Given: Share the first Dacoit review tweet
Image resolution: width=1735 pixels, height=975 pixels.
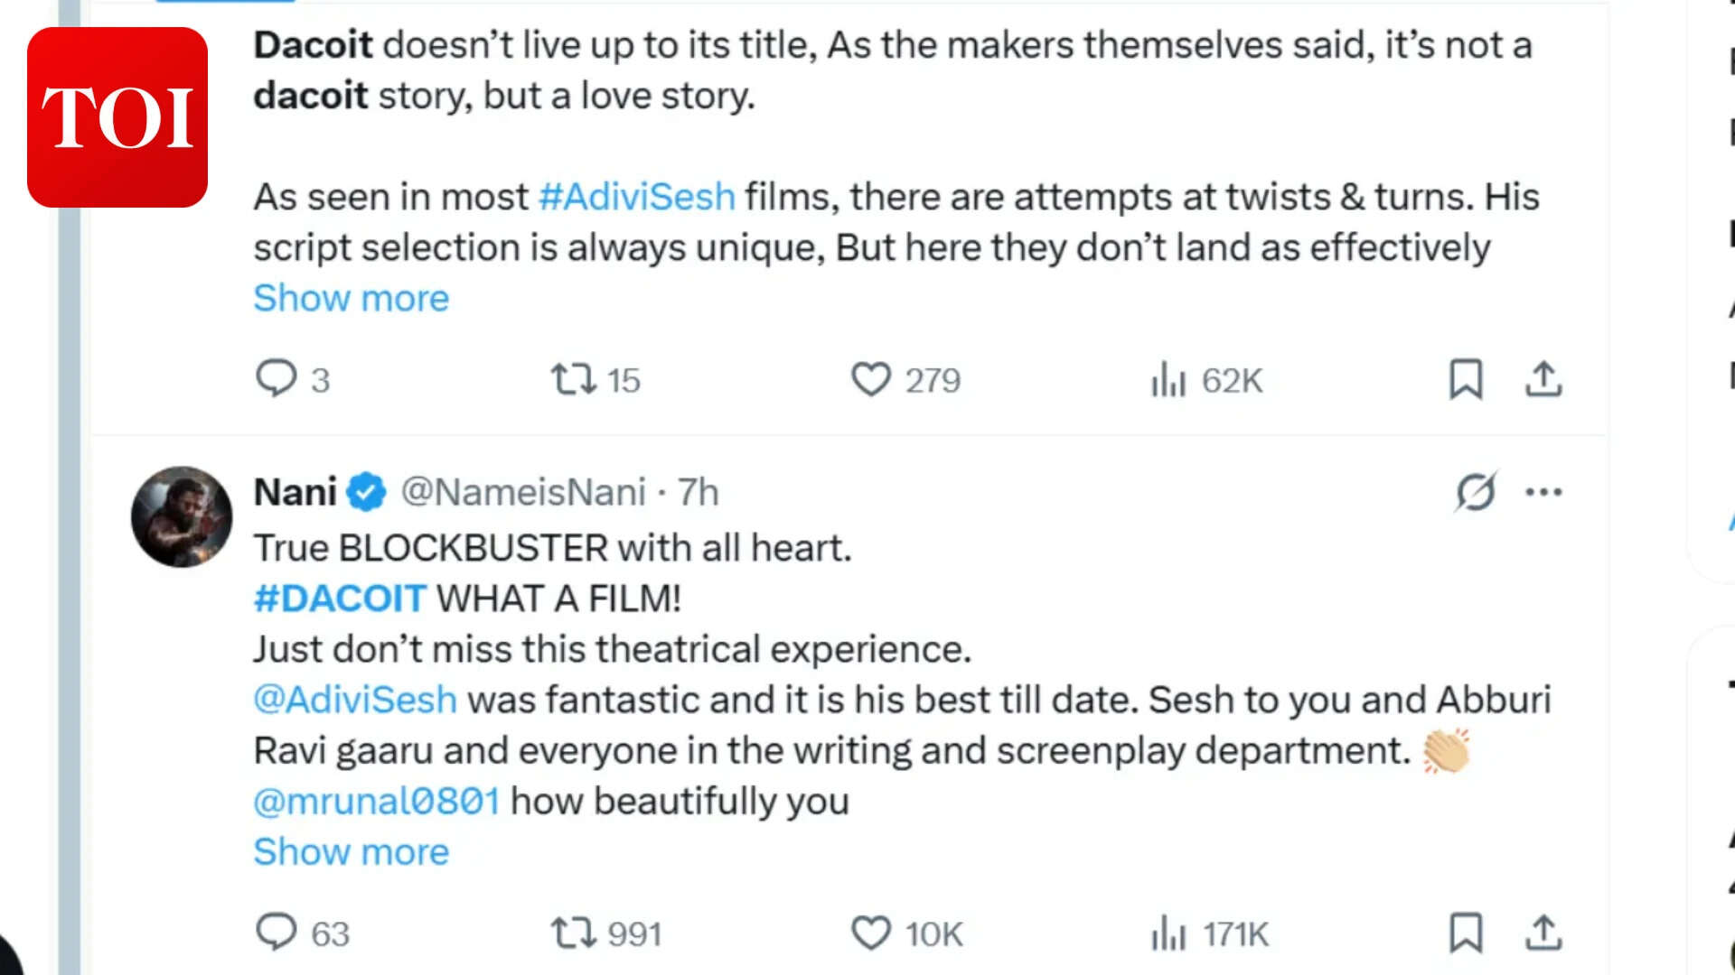Looking at the screenshot, I should 1543,379.
